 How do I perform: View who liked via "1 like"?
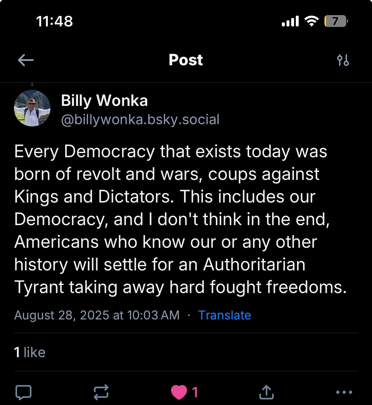click(30, 352)
